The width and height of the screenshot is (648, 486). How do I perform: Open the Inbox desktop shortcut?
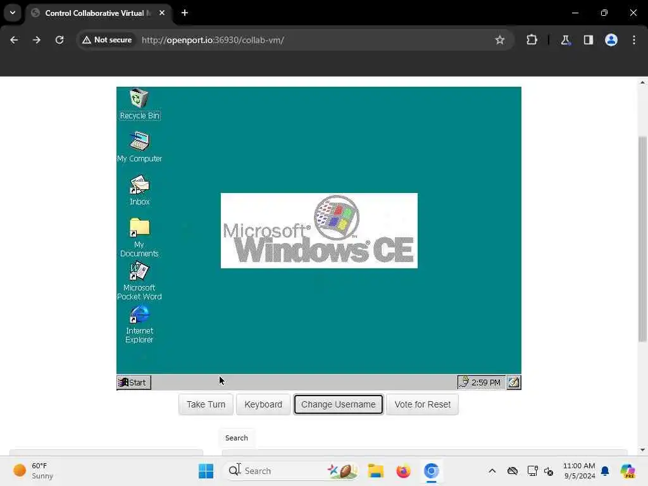click(x=139, y=190)
